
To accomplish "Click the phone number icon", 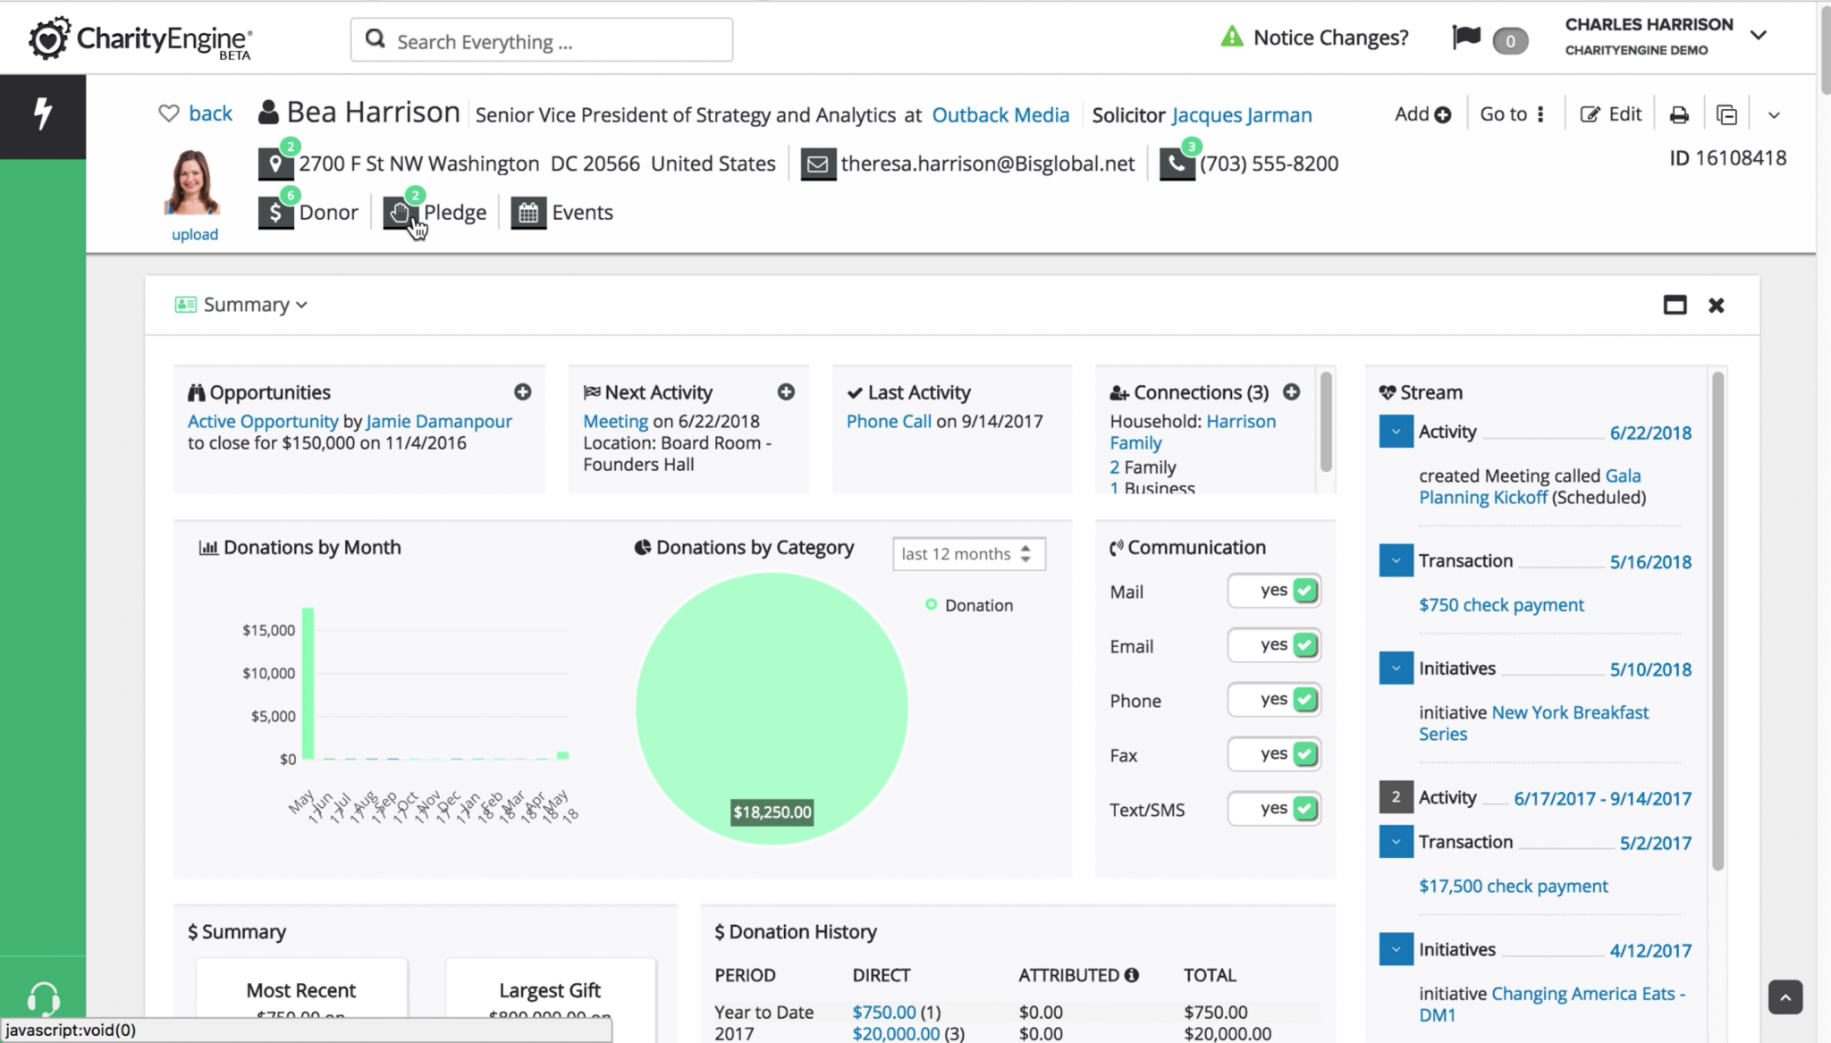I will (1177, 164).
